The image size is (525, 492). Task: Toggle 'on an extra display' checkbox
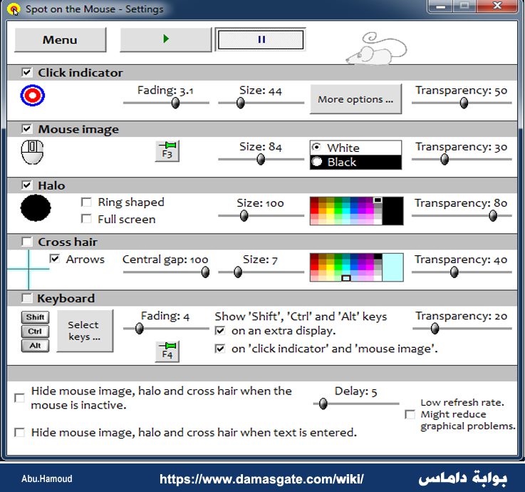pyautogui.click(x=220, y=331)
